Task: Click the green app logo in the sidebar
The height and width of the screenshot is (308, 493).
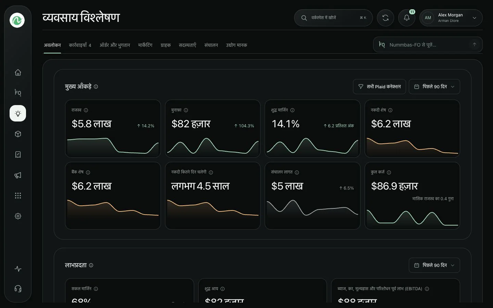Action: pos(17,20)
